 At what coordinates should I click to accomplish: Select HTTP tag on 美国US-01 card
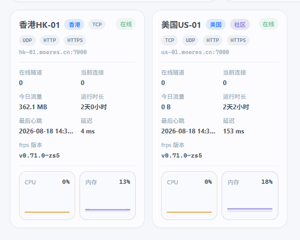click(x=213, y=40)
